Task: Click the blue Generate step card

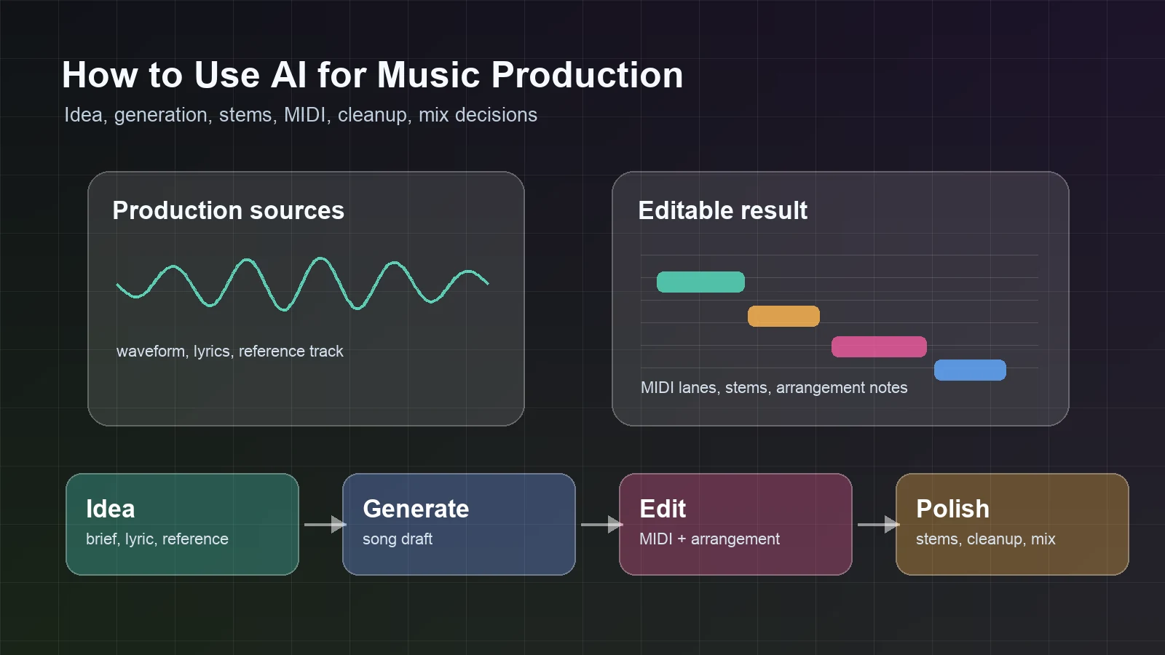Action: point(459,524)
